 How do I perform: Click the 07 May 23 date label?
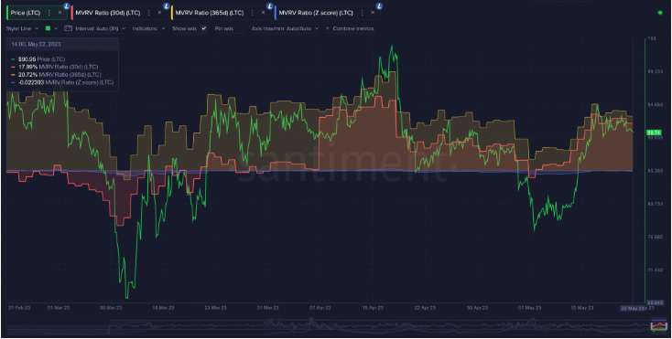tap(530, 308)
